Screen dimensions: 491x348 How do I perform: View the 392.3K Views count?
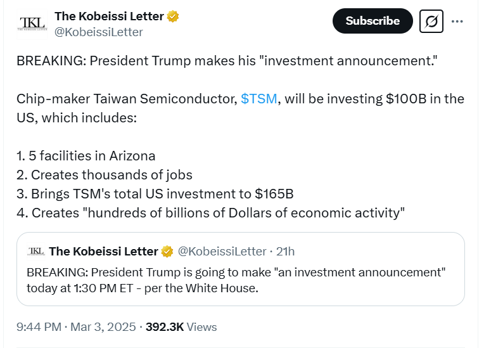[x=181, y=327]
